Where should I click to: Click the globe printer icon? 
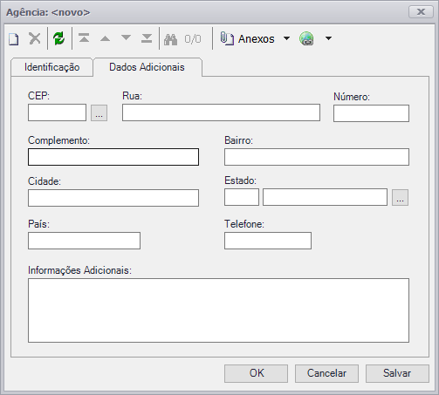(306, 38)
